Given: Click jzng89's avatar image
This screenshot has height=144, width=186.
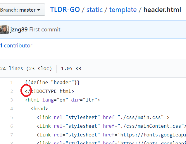Looking at the screenshot, I should [4, 29].
